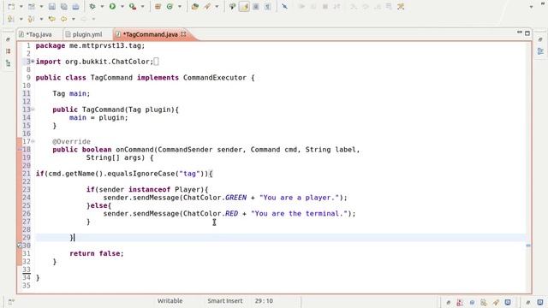
Task: Open the Run configurations dropdown arrow
Action: 122,7
